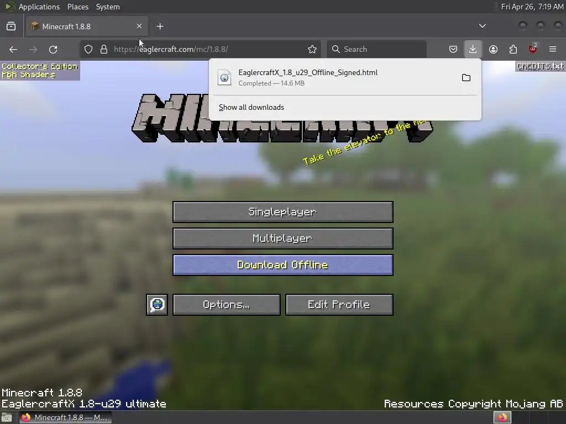Click the Firefox back arrow

13,49
